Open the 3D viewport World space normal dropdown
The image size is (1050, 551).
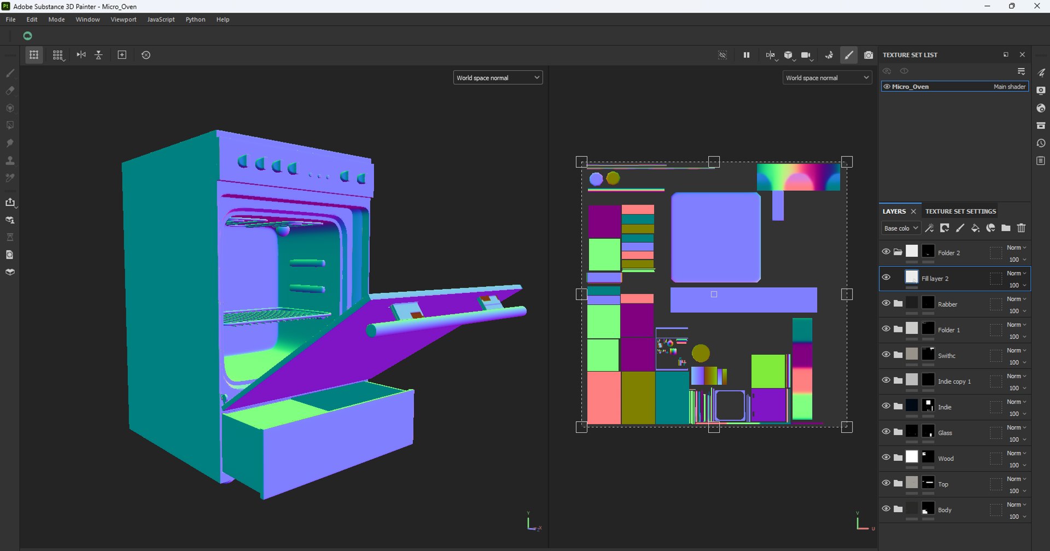[498, 78]
